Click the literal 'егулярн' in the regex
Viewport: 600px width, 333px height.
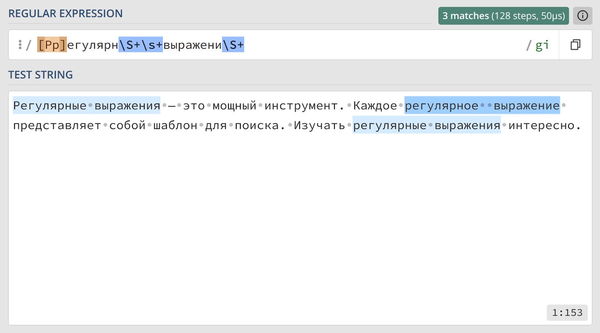[x=93, y=45]
